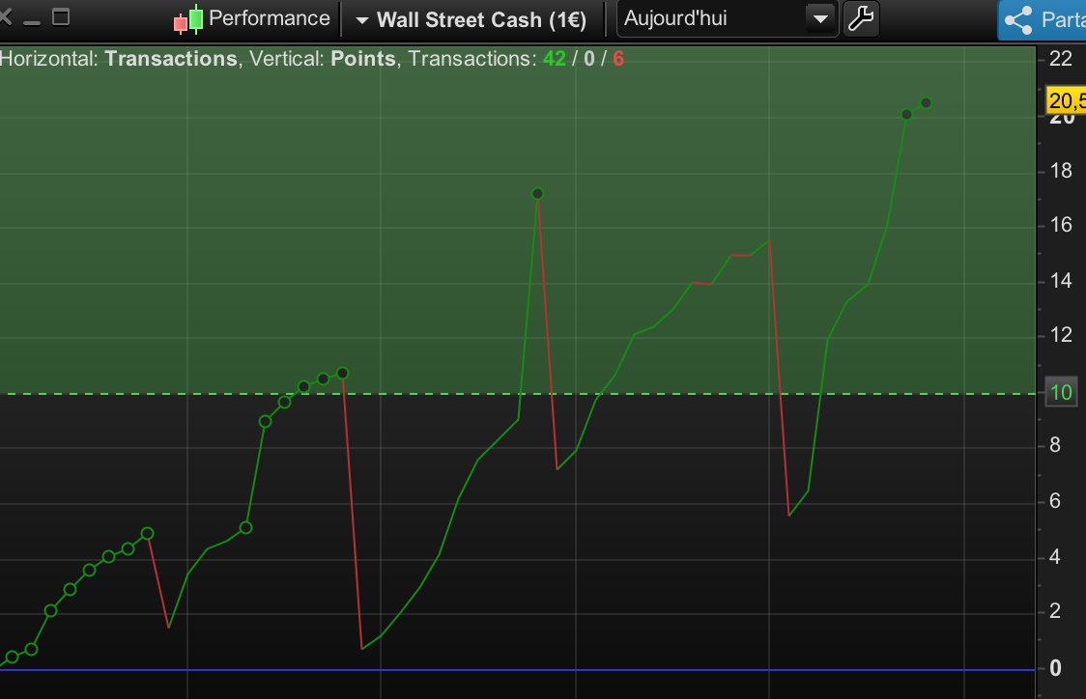Click the 8 axis label
The image size is (1086, 699).
coord(1055,445)
